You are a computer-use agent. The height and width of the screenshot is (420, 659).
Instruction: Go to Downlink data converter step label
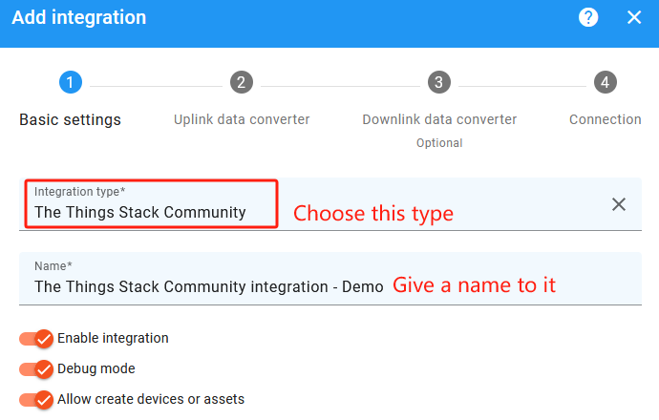coord(439,120)
